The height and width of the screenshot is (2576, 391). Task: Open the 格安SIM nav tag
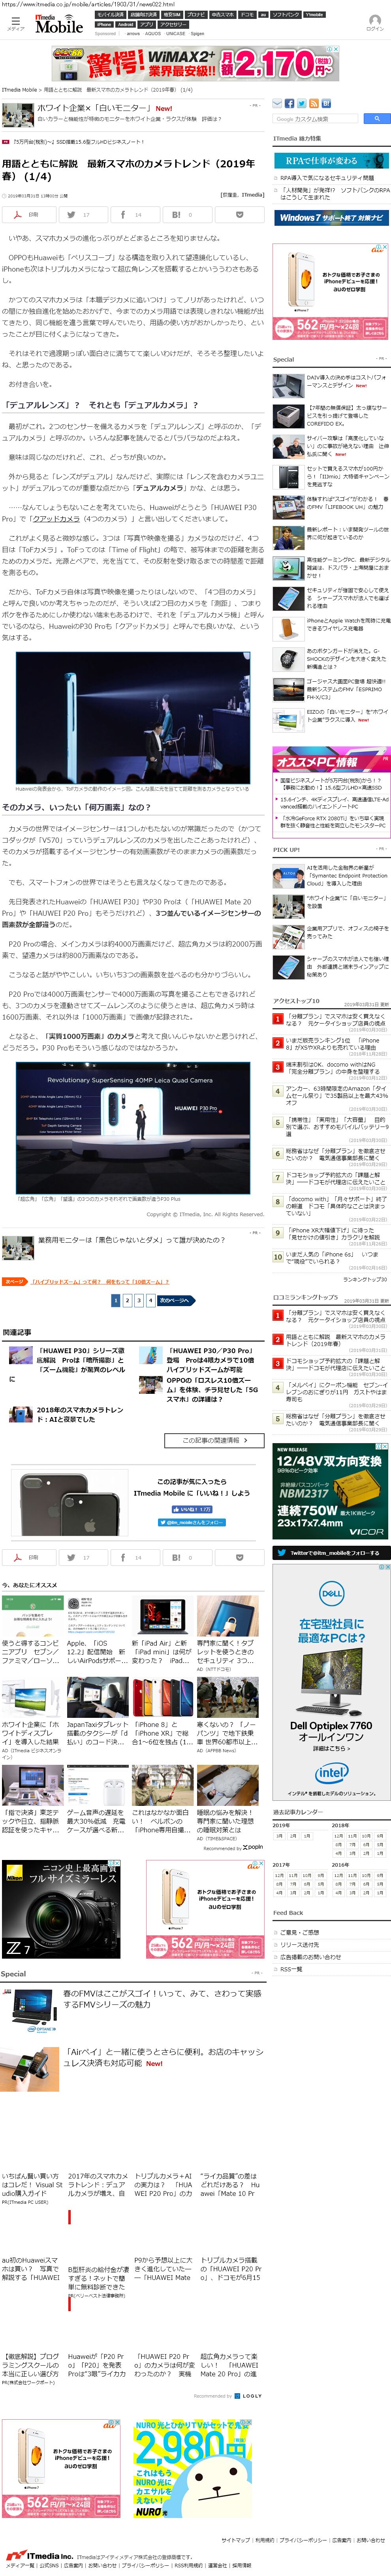point(172,15)
